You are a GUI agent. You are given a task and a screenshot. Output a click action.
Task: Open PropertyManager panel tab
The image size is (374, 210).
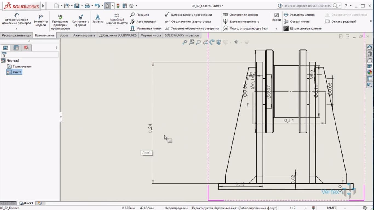16,48
